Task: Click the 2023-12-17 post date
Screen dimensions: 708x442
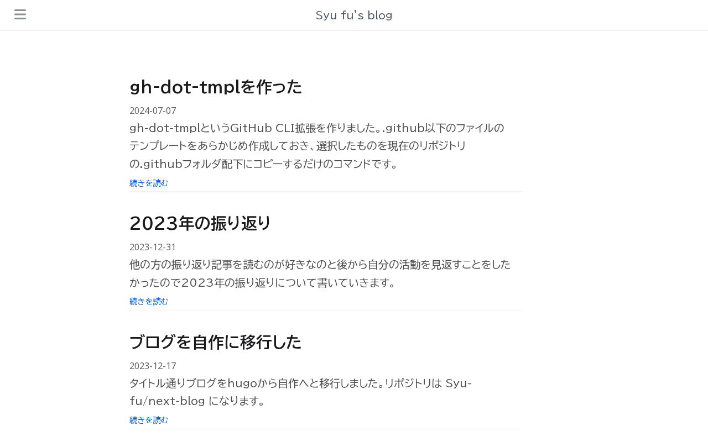Action: coord(153,366)
